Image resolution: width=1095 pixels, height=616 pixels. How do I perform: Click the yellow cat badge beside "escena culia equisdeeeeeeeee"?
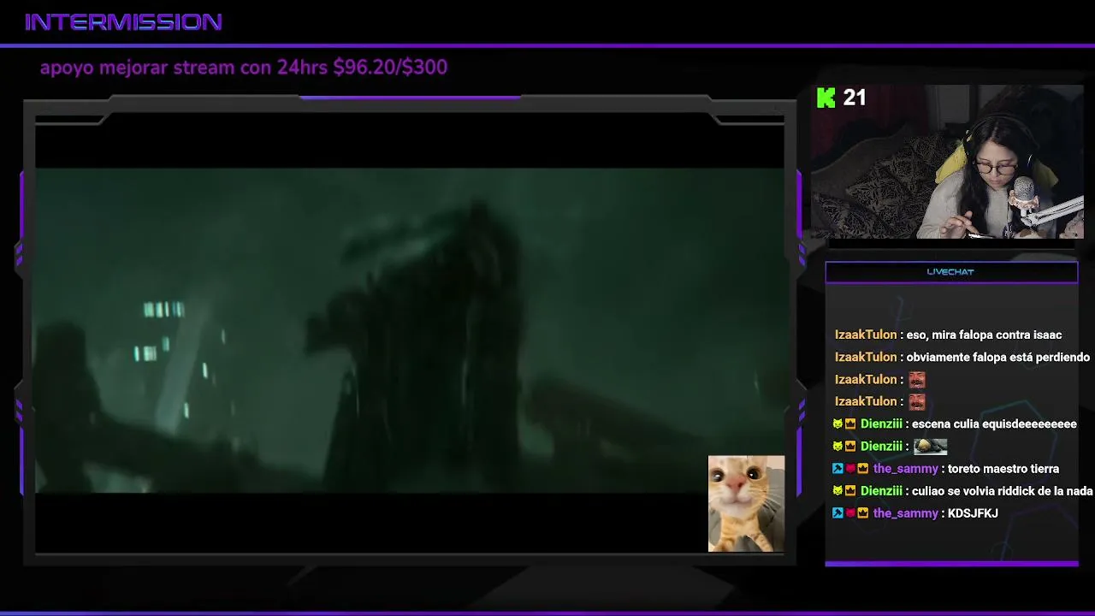[x=838, y=424]
